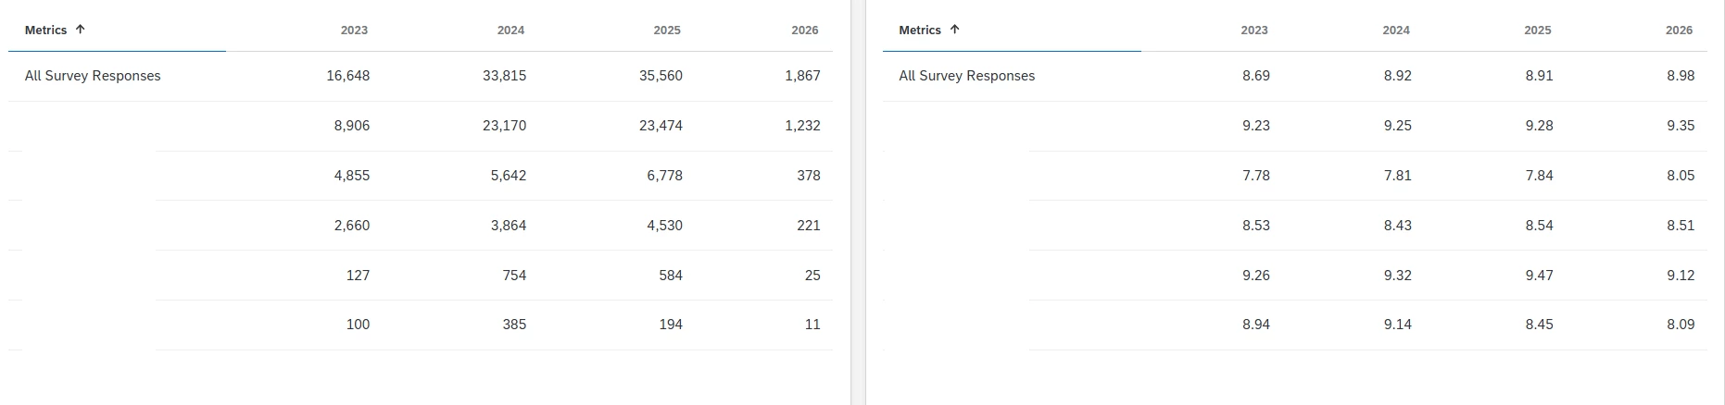Select the 11 value
The image size is (1725, 405).
click(x=812, y=325)
